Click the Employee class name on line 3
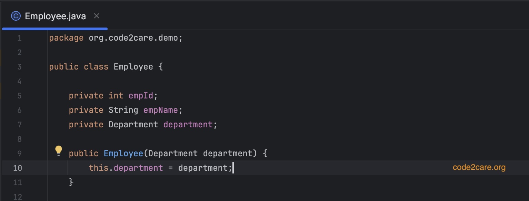This screenshot has height=201, width=529. pos(133,67)
